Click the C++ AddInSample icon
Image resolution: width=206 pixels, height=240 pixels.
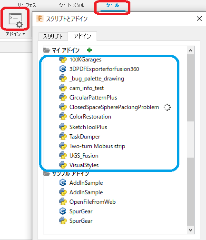click(63, 182)
